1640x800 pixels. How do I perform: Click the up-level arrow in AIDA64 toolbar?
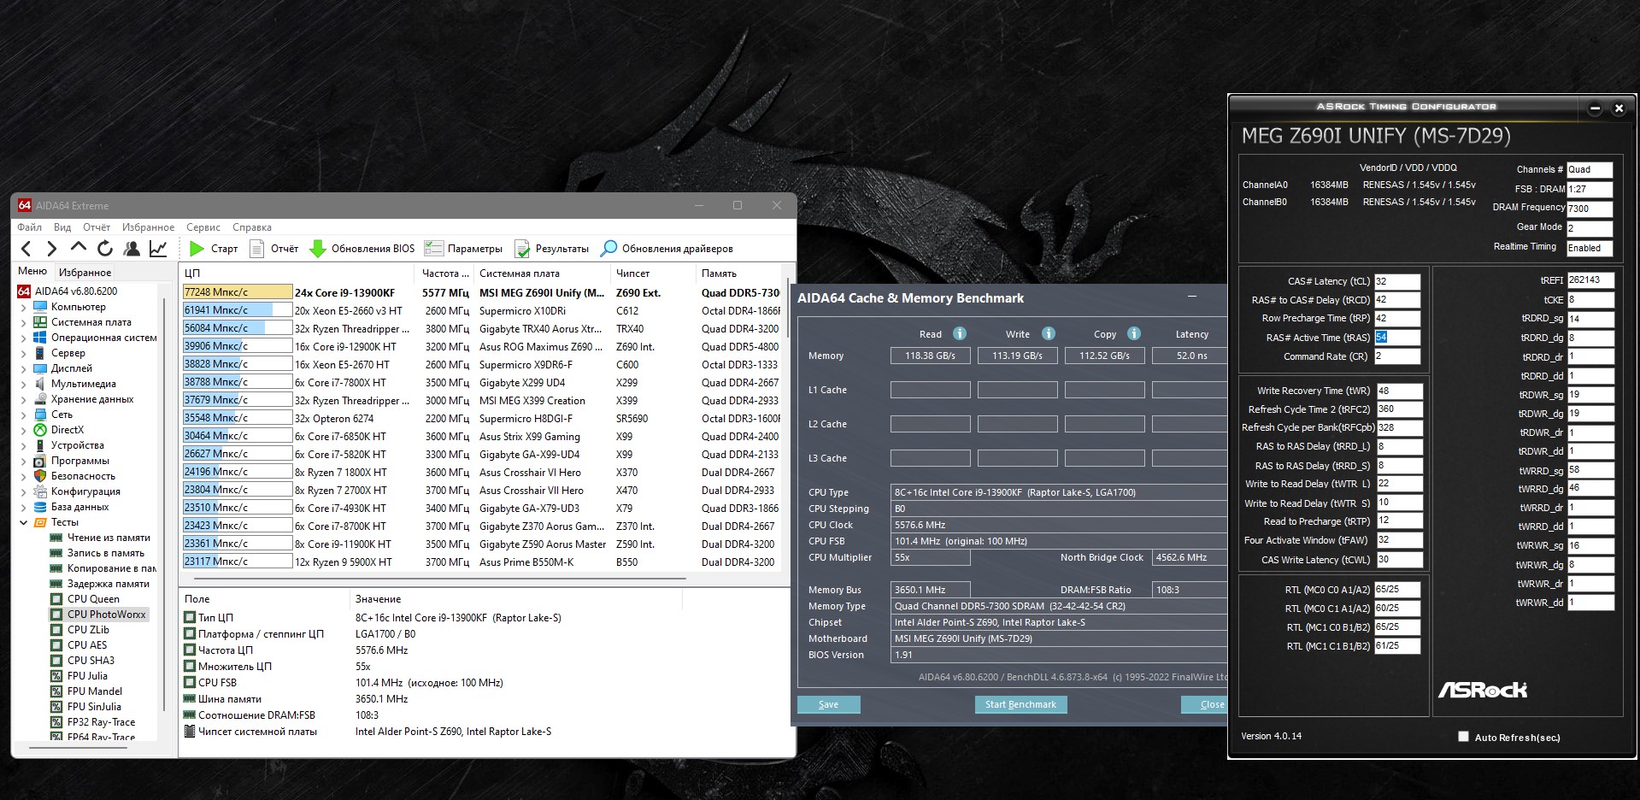[x=79, y=248]
